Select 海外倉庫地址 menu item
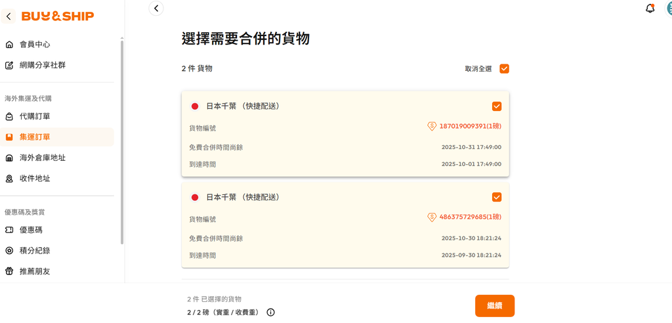 pos(43,158)
